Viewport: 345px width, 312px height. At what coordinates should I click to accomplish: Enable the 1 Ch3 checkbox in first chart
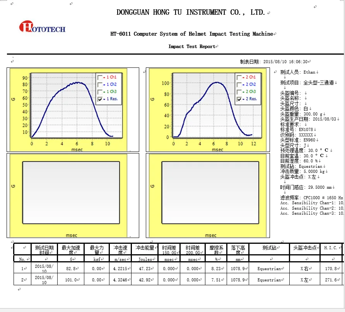pyautogui.click(x=100, y=92)
